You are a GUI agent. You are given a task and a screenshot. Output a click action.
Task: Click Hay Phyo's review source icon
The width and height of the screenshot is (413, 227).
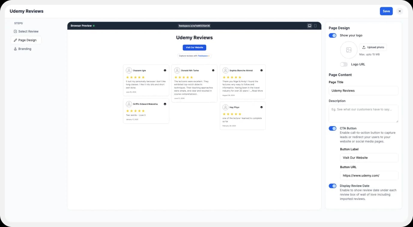tap(261, 107)
